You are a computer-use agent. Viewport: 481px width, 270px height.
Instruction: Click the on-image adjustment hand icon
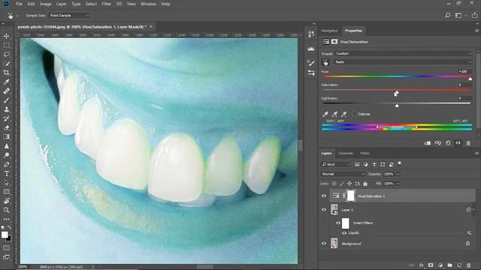pos(325,62)
